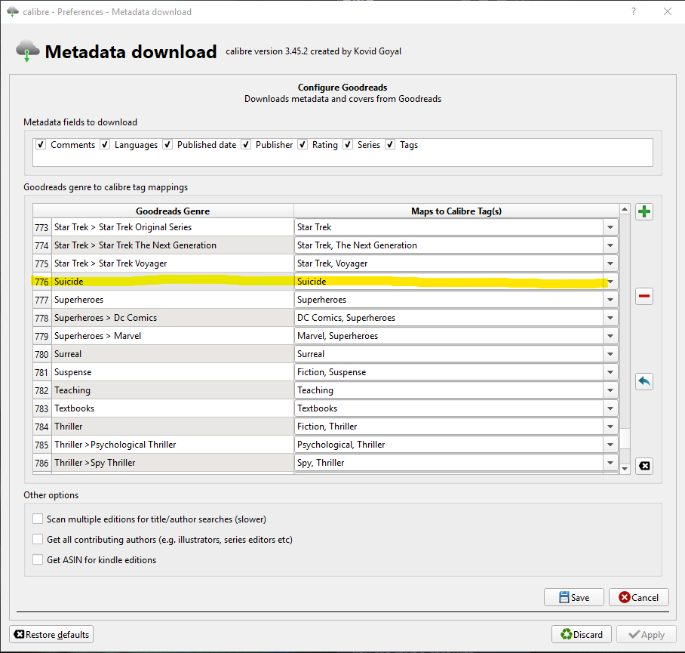The height and width of the screenshot is (653, 685).
Task: Open dropdown for Fiction, Suspense tags
Action: [x=610, y=372]
